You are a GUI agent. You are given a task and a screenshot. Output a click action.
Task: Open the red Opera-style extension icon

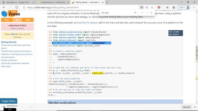point(159,7)
